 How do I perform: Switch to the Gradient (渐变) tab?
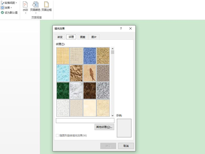(x=60, y=37)
